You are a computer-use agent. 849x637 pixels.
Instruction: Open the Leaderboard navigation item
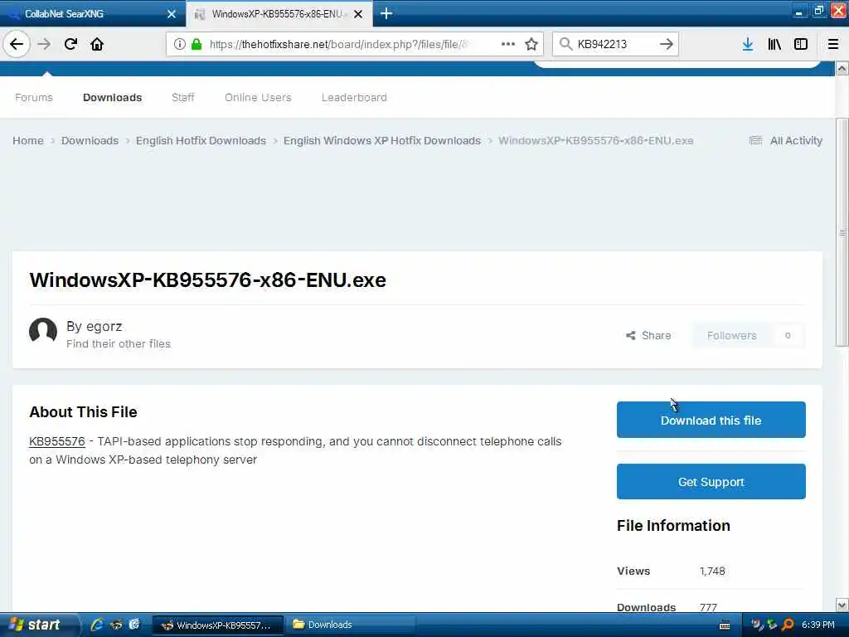click(354, 98)
